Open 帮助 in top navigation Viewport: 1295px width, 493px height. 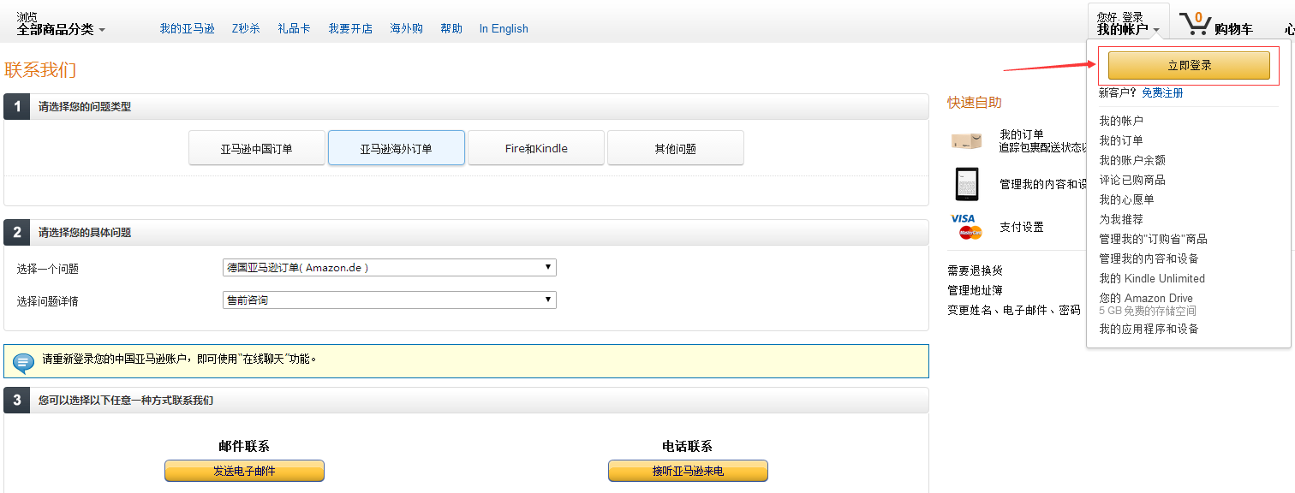451,28
